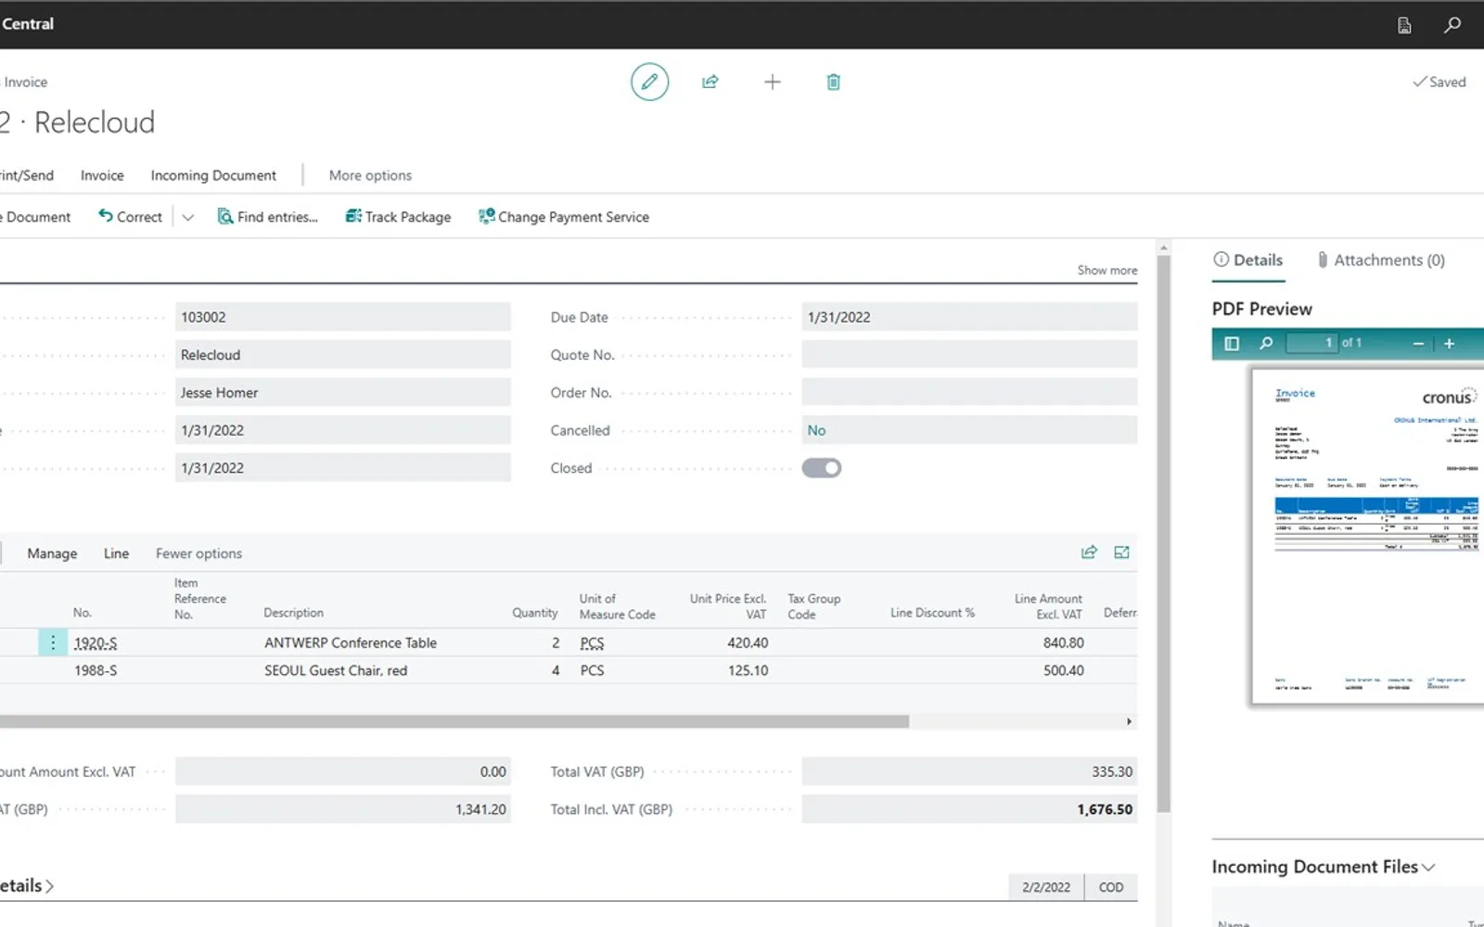
Task: Open row menu for 1920-S line
Action: click(53, 642)
